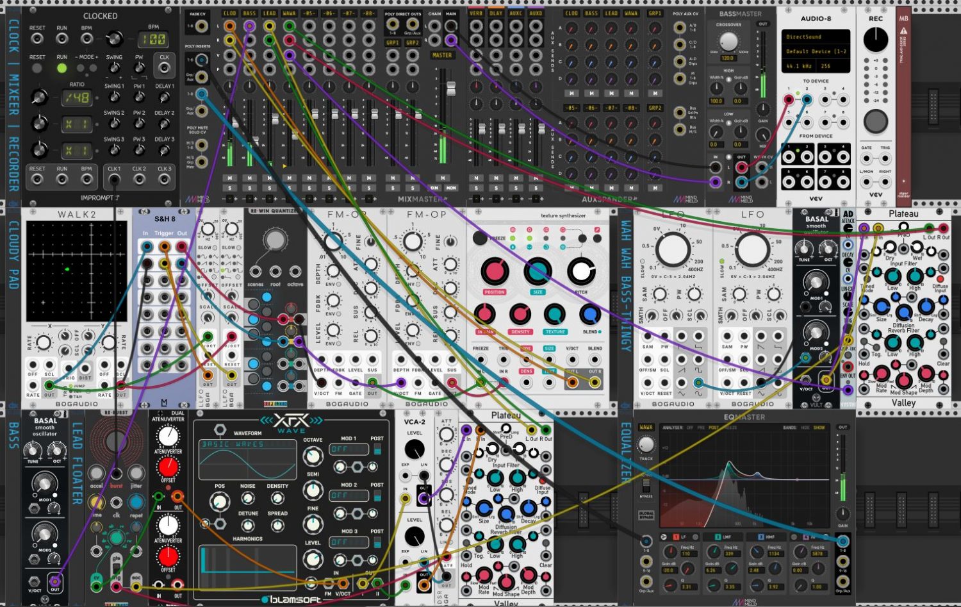Click the Audio-8 To Device port 1 jack
Screen dimensions: 961x607
click(x=789, y=99)
